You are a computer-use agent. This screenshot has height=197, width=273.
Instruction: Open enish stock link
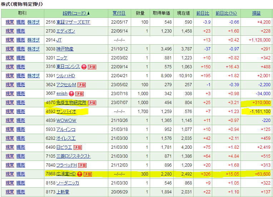[x=62, y=94]
